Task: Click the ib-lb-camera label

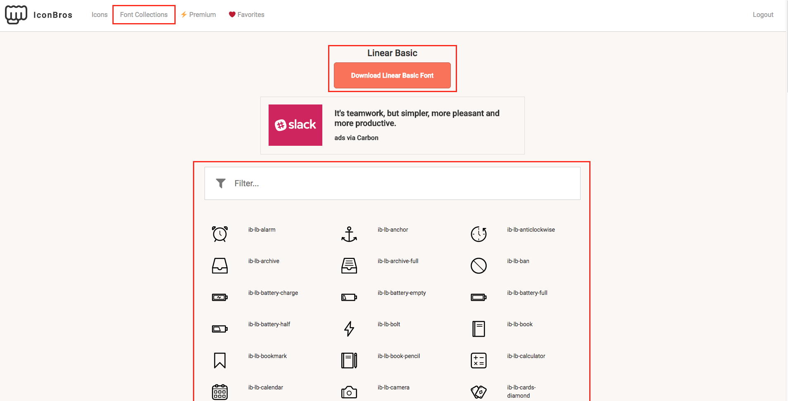Action: click(393, 387)
